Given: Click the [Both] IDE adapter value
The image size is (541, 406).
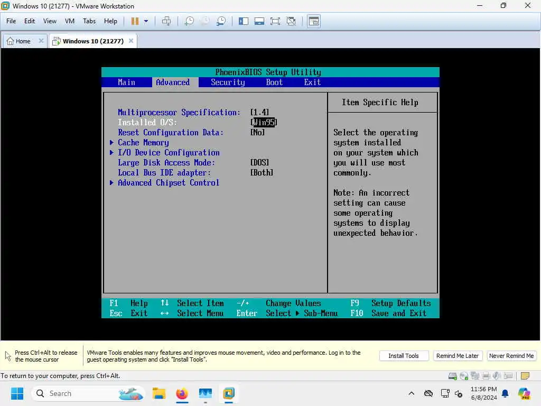Looking at the screenshot, I should point(262,173).
